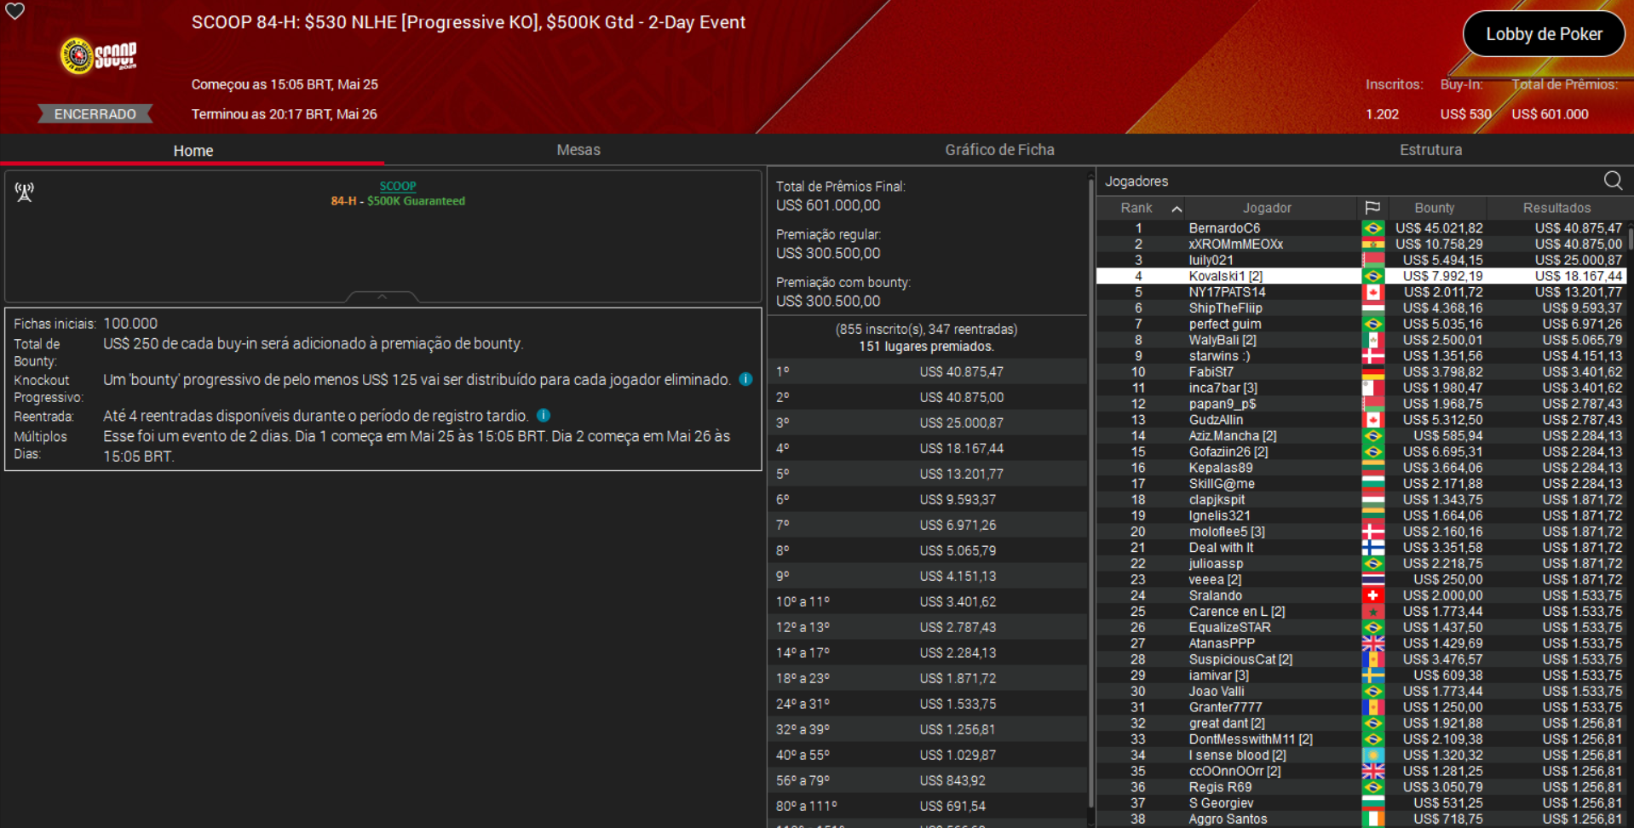The height and width of the screenshot is (828, 1634).
Task: Click Switzerland flag next to Sralando
Action: point(1372,595)
